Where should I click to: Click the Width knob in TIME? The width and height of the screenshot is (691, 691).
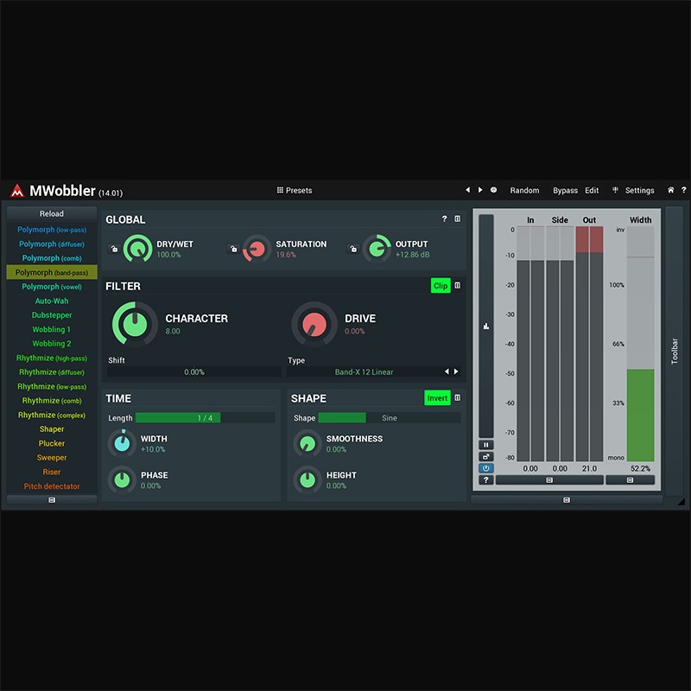point(122,443)
